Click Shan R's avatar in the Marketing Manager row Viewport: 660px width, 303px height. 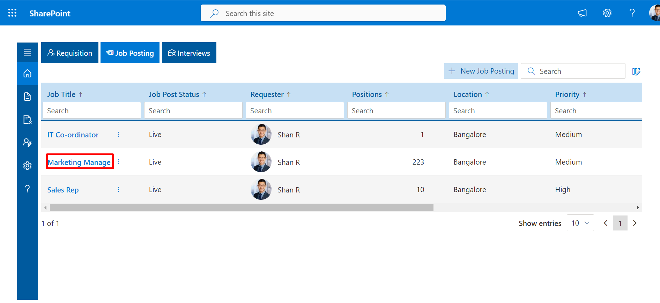click(x=261, y=162)
